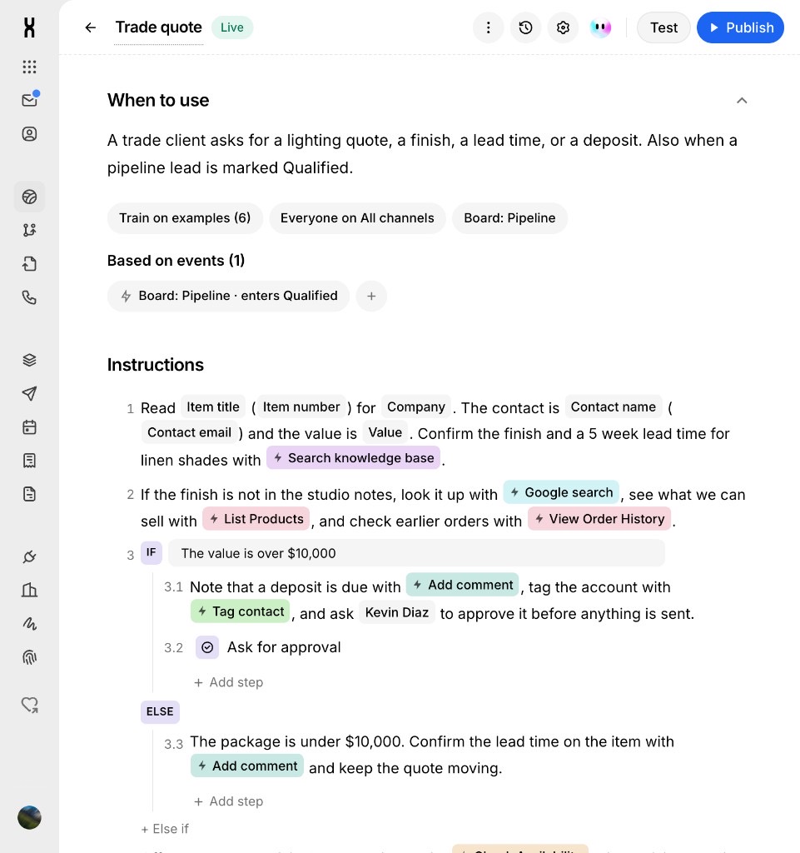Screen dimensions: 800x853
Task: Open the three-dot more options menu
Action: [488, 27]
